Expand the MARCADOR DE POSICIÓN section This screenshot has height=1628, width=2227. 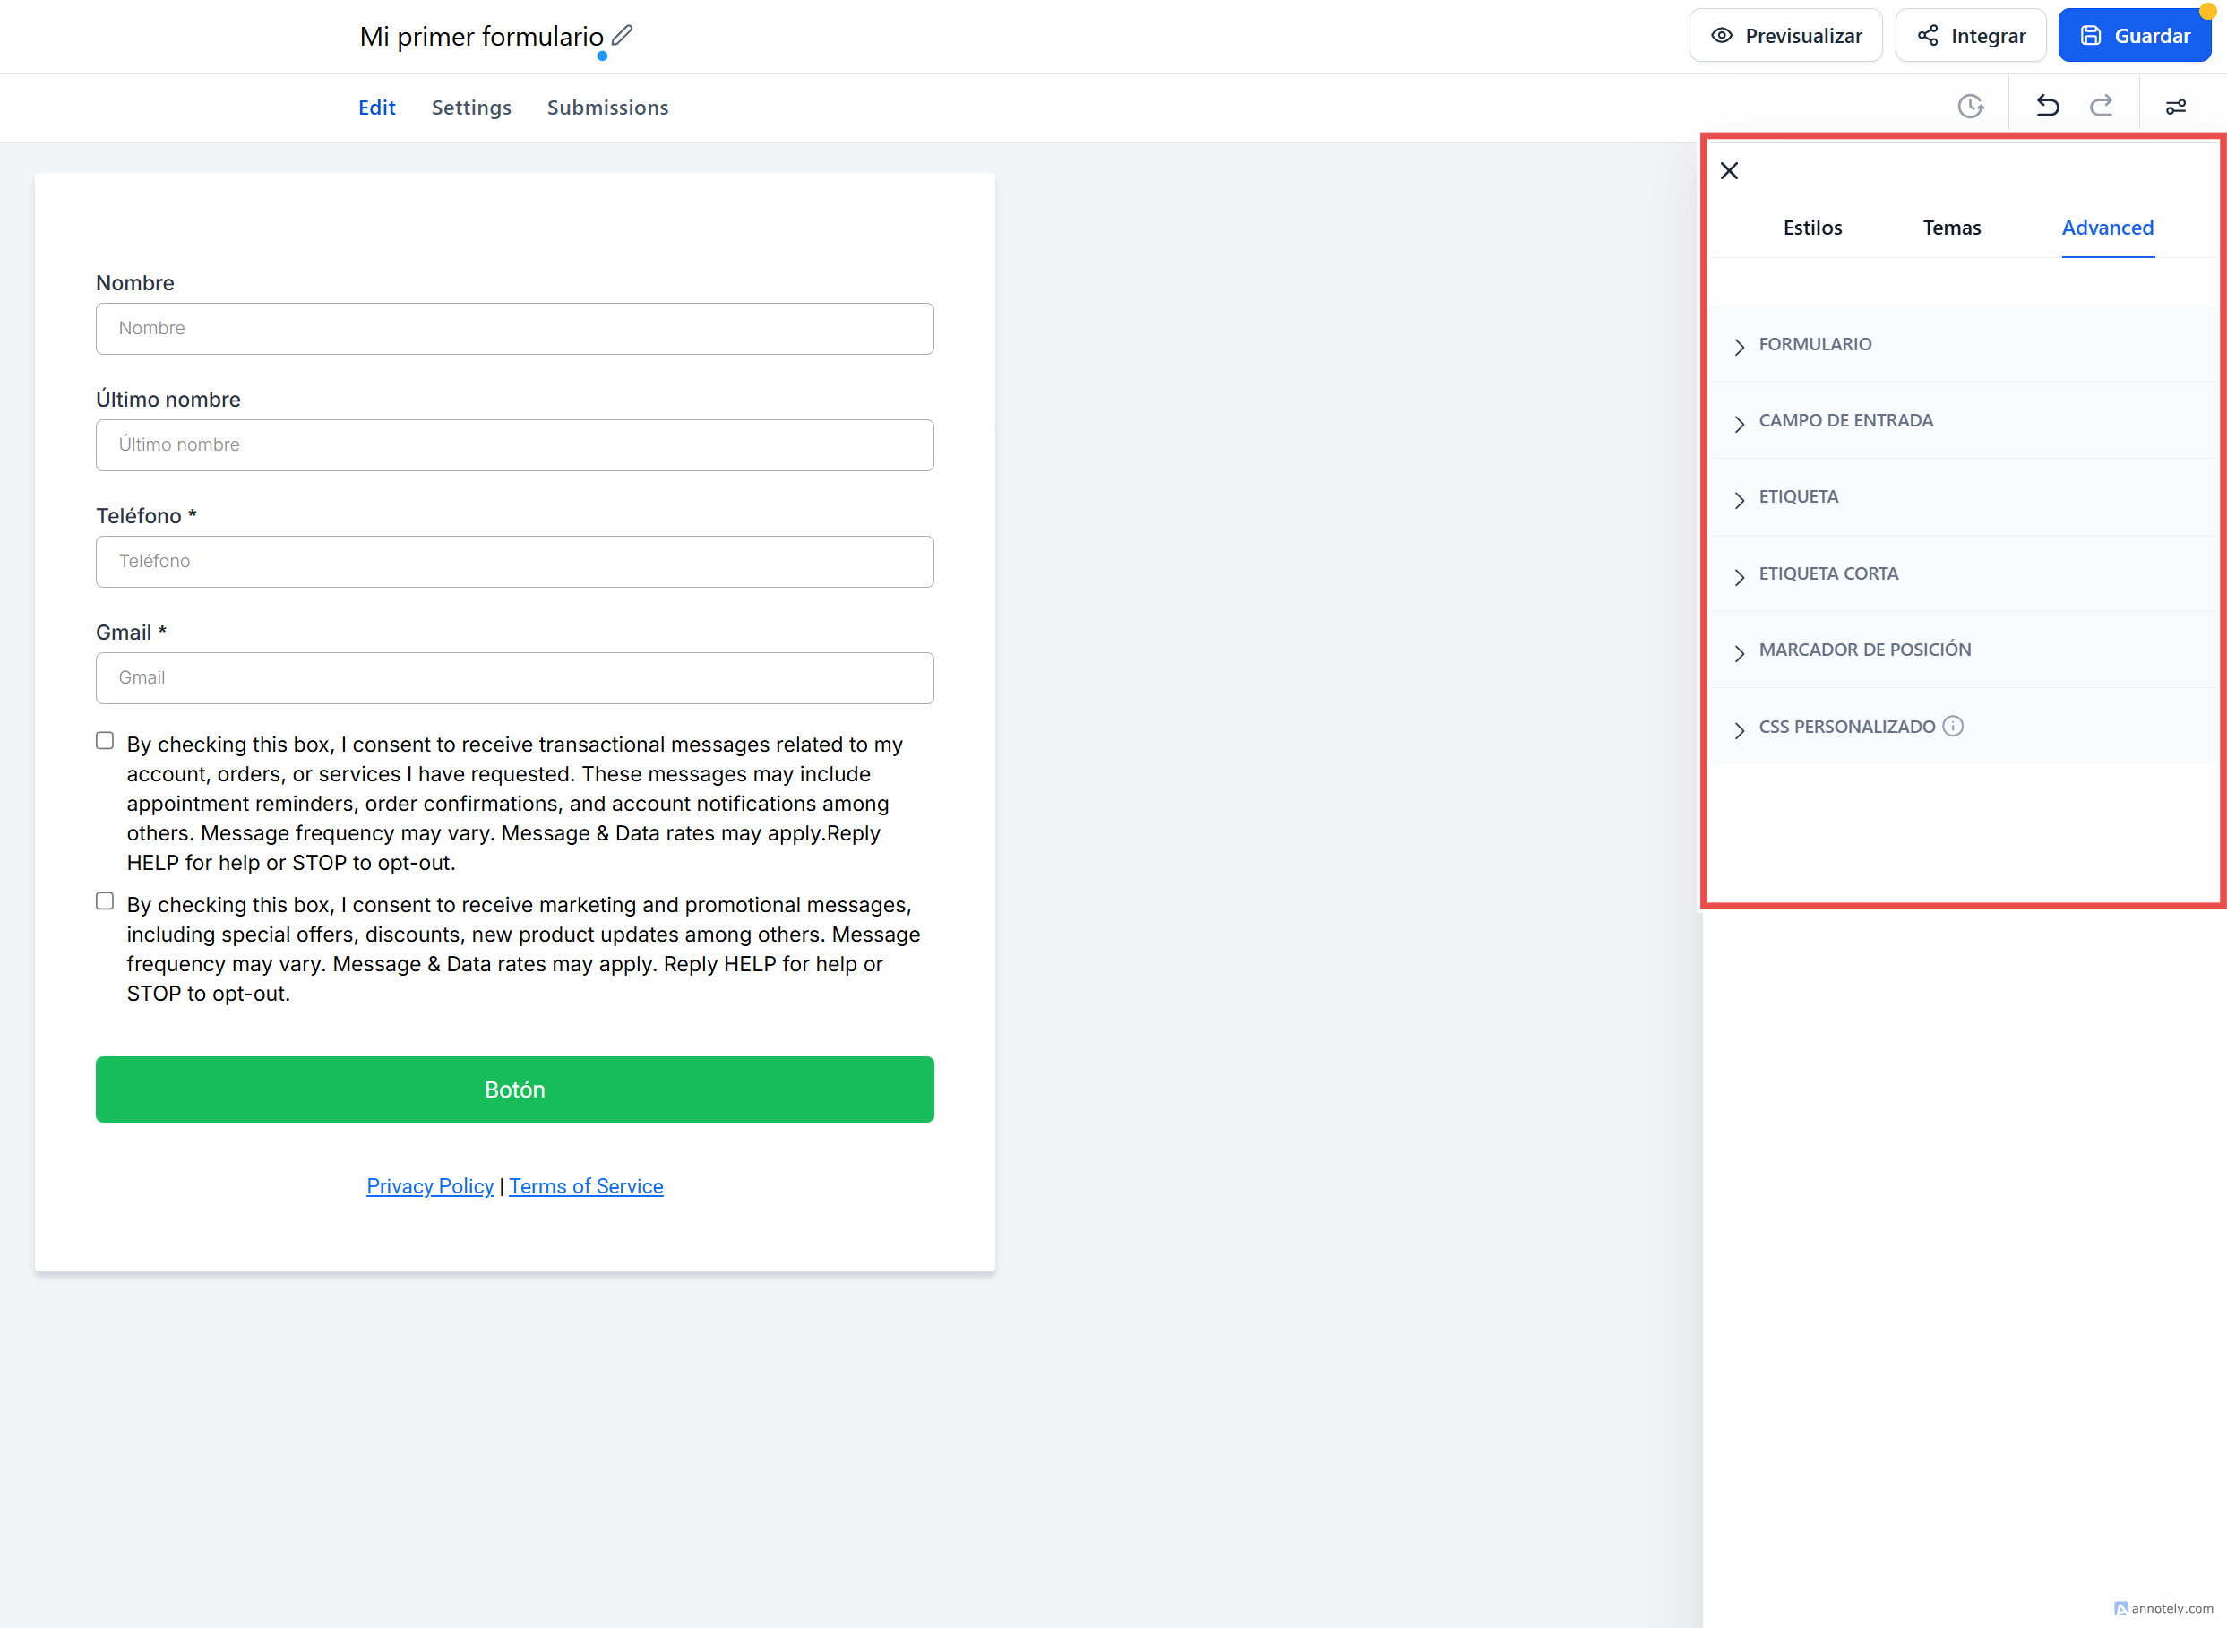[1863, 650]
